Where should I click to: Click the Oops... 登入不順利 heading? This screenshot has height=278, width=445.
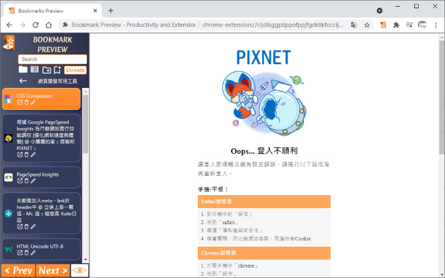(x=264, y=151)
